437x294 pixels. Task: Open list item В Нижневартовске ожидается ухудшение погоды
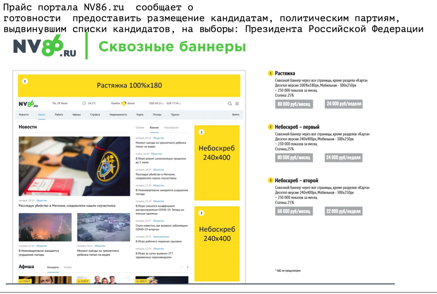tap(162, 192)
